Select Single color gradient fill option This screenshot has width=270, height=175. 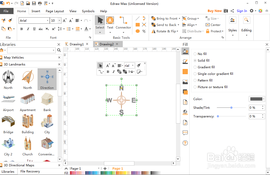(213, 74)
